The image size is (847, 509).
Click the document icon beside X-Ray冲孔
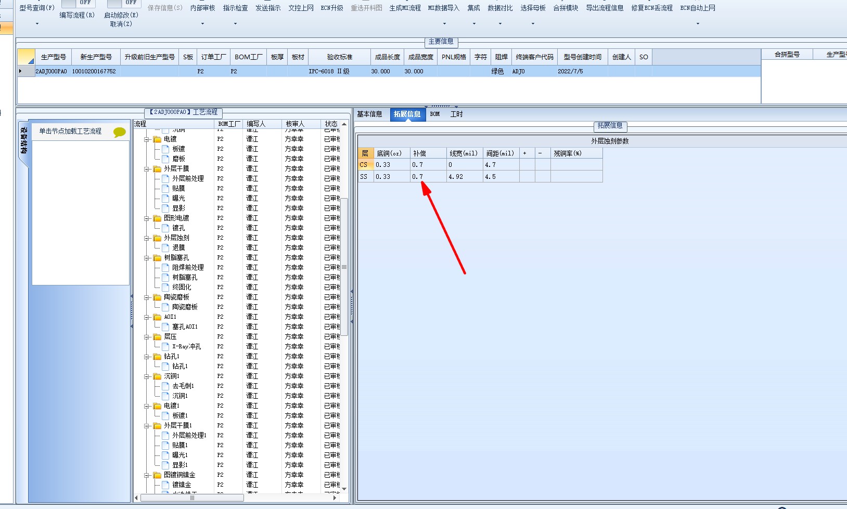pyautogui.click(x=165, y=347)
